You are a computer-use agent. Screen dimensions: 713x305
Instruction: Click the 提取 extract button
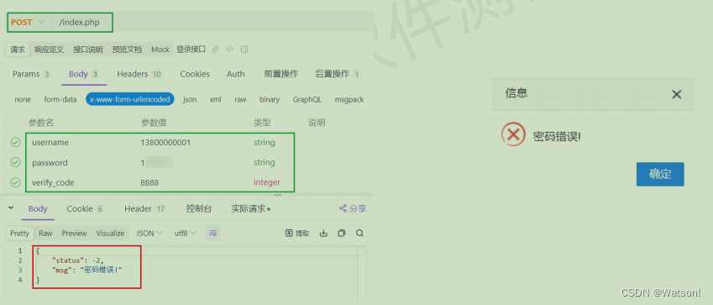[297, 233]
